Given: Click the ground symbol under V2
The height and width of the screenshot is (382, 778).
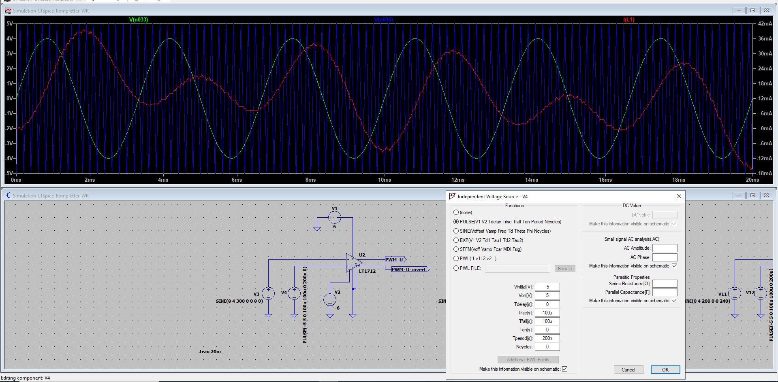Looking at the screenshot, I should coord(330,315).
